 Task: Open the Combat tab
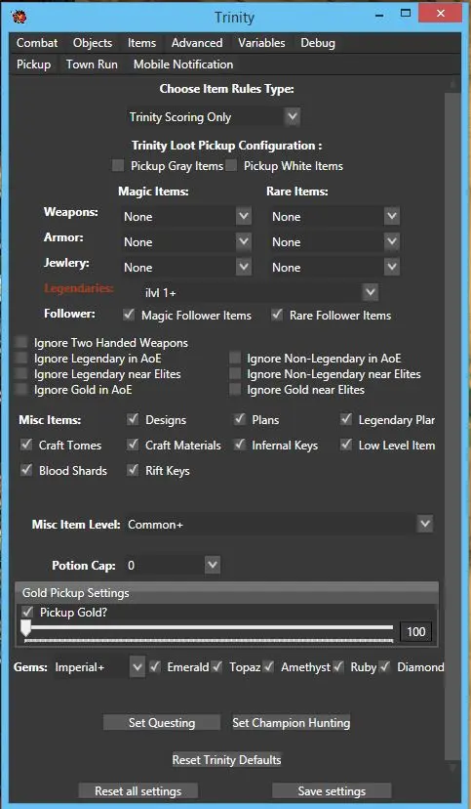click(x=37, y=43)
